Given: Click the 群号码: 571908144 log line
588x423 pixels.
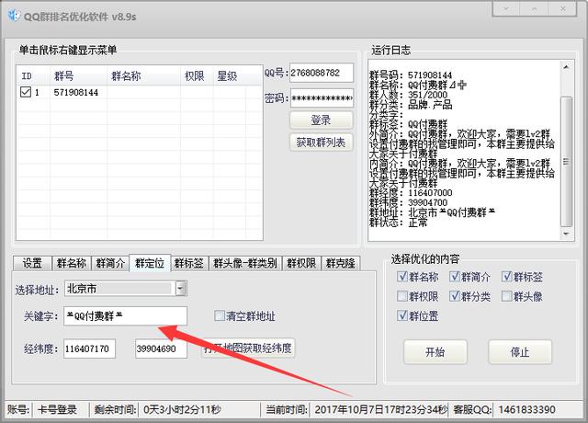Looking at the screenshot, I should click(x=411, y=75).
